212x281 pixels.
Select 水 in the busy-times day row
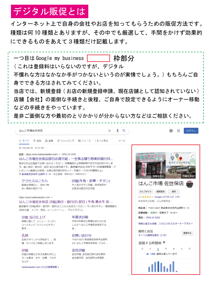(158, 249)
